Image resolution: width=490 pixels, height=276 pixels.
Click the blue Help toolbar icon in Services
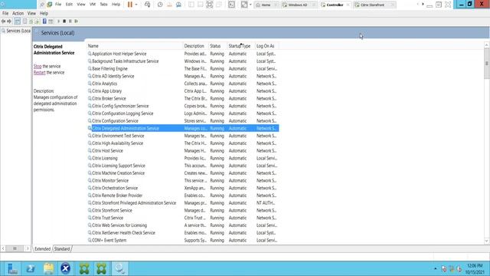coord(44,21)
